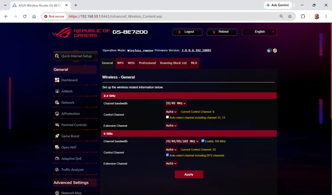Switch to the MLO tab
The height and width of the screenshot is (195, 332).
194,63
